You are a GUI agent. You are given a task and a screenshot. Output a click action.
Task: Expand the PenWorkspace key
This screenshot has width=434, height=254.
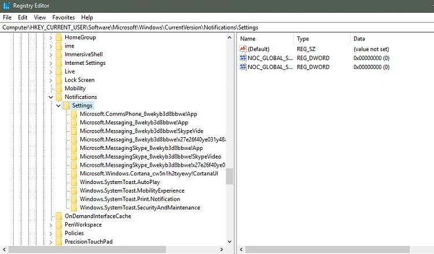[51, 225]
